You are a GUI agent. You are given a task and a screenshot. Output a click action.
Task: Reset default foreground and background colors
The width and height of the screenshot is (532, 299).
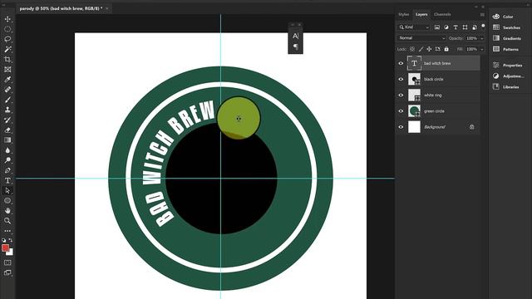[3, 240]
